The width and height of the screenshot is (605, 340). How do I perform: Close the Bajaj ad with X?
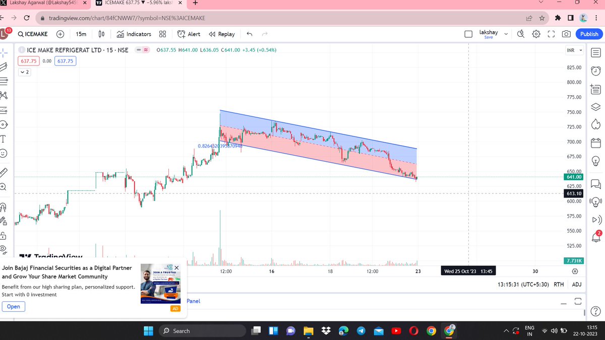pyautogui.click(x=176, y=267)
